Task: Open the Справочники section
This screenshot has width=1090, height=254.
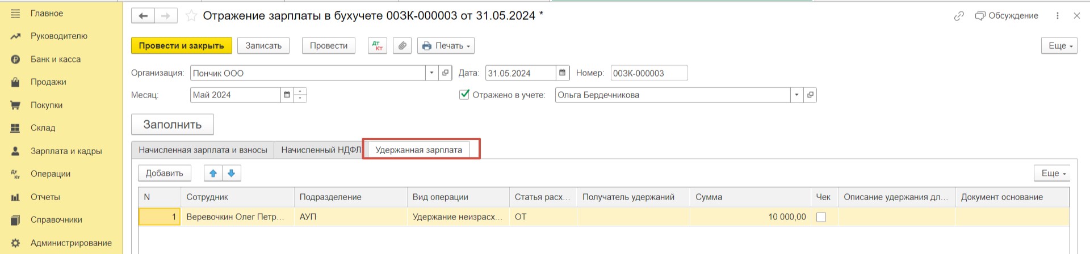Action: click(x=56, y=220)
